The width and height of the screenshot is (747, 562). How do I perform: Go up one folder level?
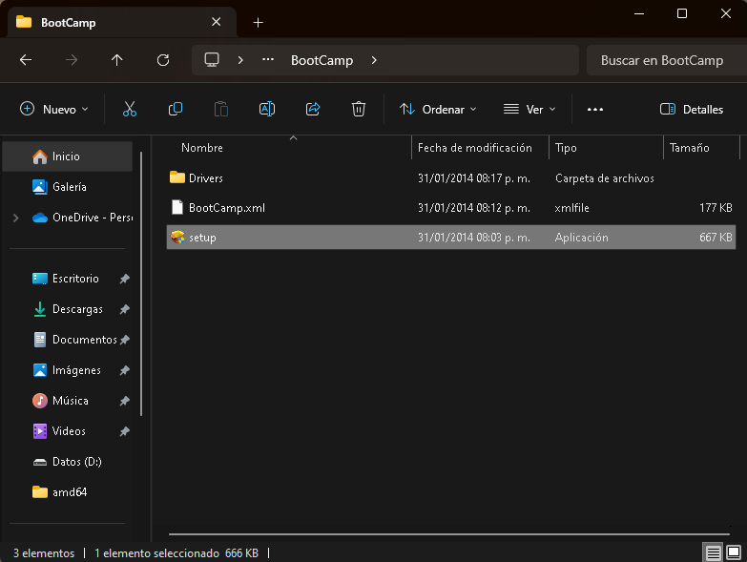tap(116, 60)
